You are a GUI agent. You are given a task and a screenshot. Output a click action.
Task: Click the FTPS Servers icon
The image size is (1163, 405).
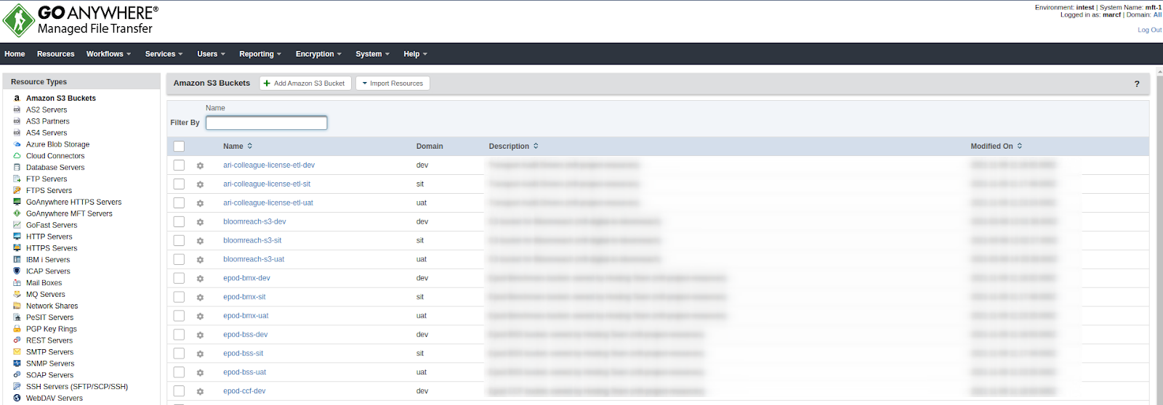pyautogui.click(x=17, y=191)
